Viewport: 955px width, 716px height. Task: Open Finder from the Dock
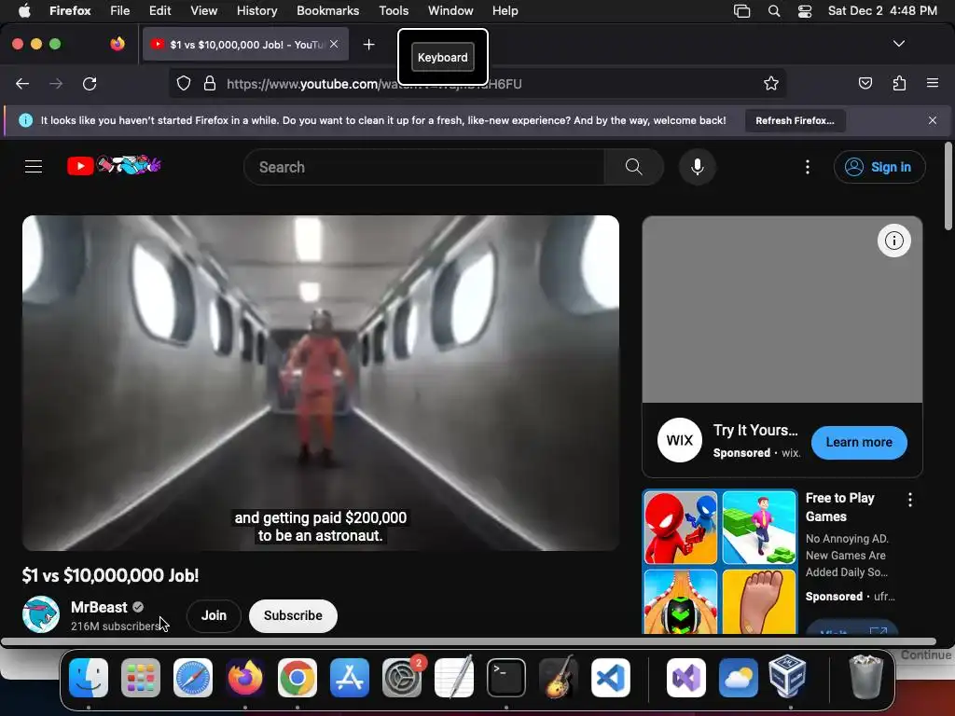pos(89,677)
